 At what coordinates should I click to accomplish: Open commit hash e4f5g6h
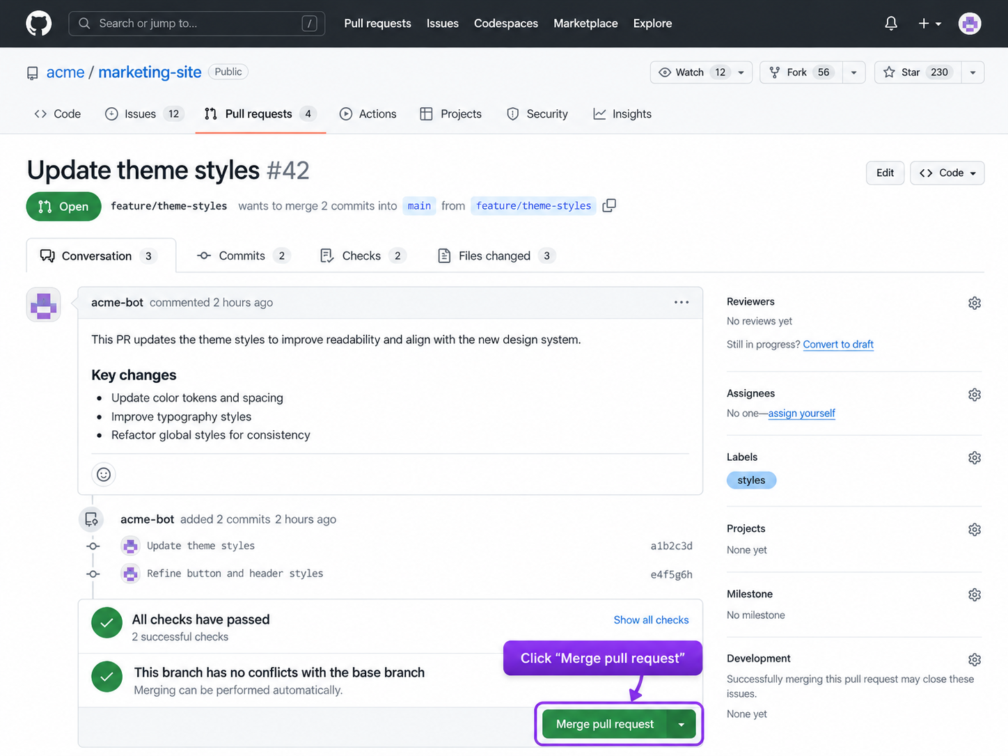671,574
